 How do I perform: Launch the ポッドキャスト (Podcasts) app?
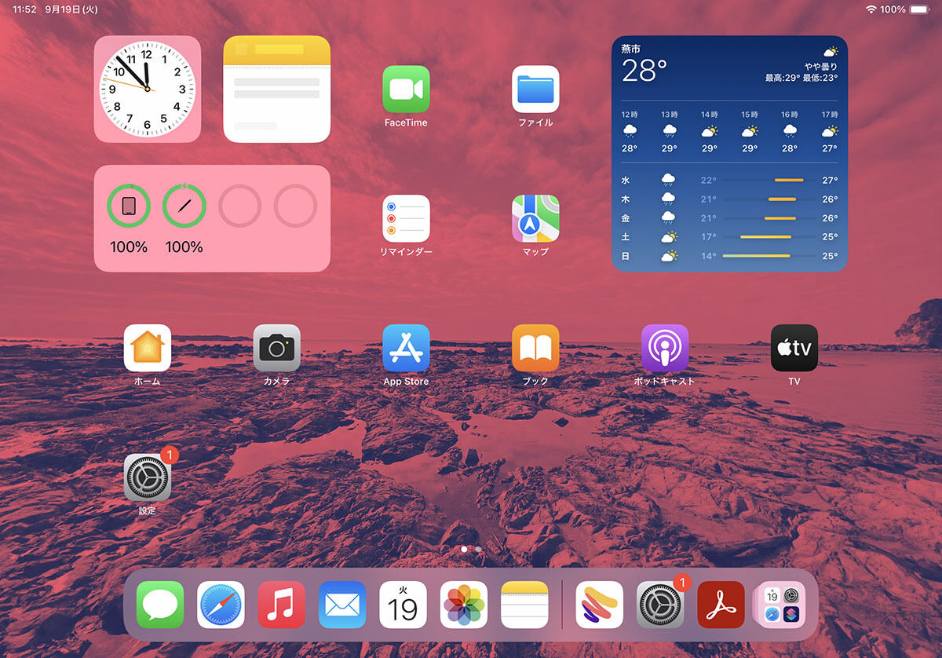tap(665, 348)
